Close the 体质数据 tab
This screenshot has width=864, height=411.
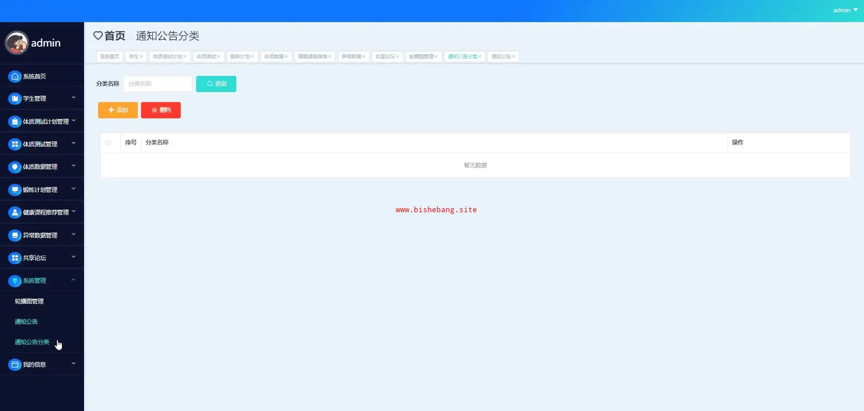286,56
